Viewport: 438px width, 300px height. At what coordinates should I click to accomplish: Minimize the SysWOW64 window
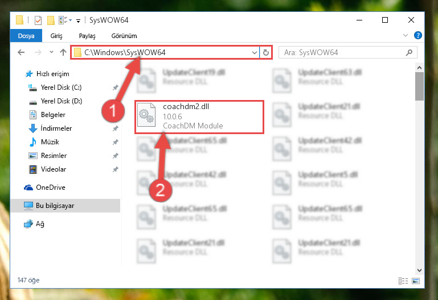(x=359, y=20)
